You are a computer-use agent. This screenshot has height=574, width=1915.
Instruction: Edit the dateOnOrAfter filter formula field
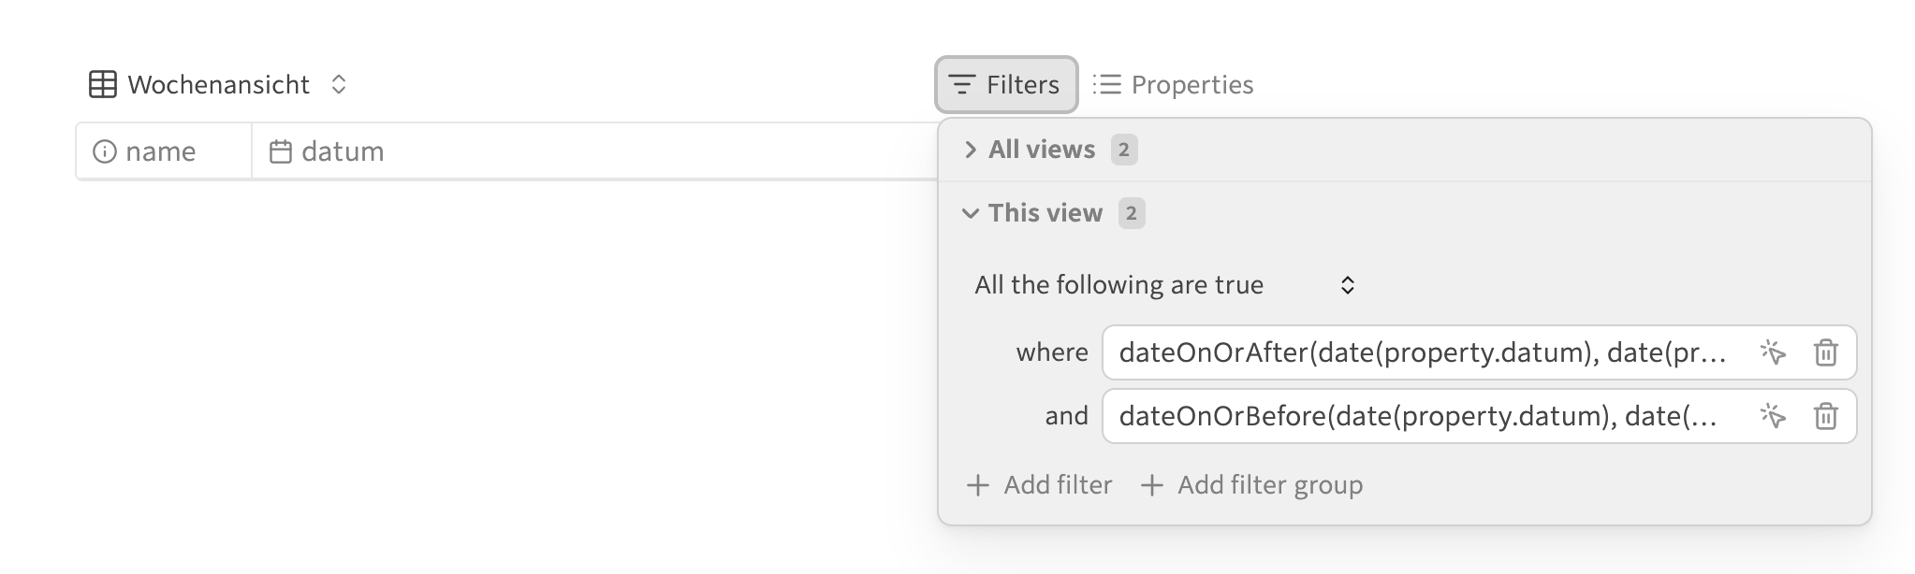(x=1423, y=352)
